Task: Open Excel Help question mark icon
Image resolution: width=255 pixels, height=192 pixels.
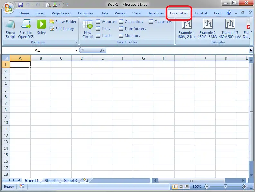Action: pyautogui.click(x=229, y=13)
